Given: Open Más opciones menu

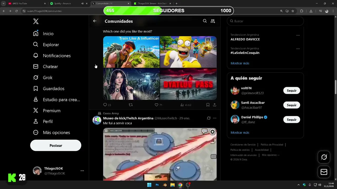Looking at the screenshot, I should [x=52, y=133].
